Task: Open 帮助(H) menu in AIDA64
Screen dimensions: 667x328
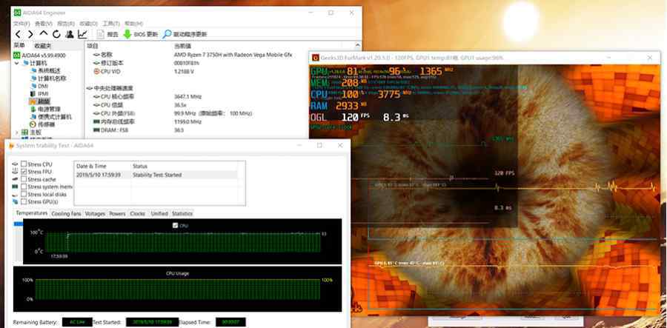Action: pyautogui.click(x=133, y=24)
